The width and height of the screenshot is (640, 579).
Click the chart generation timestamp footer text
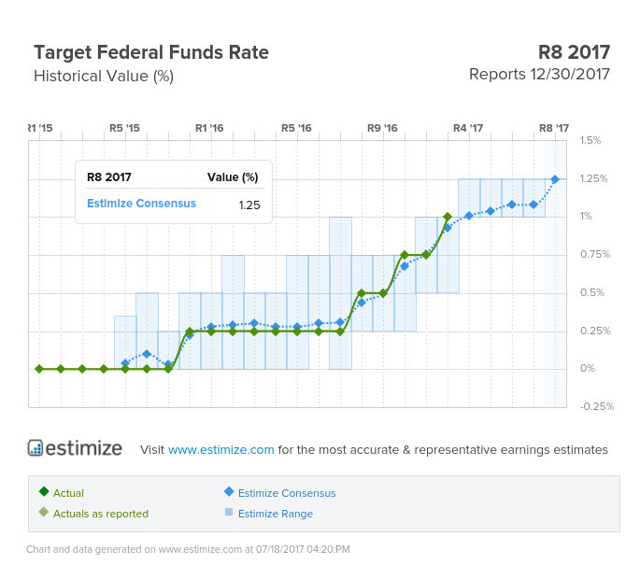[x=188, y=549]
